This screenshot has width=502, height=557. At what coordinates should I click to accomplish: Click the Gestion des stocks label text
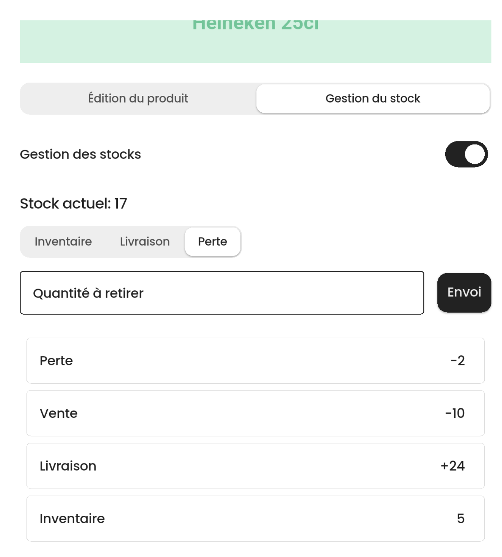click(80, 154)
